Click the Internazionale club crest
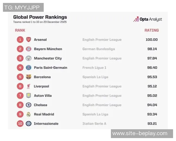This screenshot has height=141, width=176. (x=28, y=124)
